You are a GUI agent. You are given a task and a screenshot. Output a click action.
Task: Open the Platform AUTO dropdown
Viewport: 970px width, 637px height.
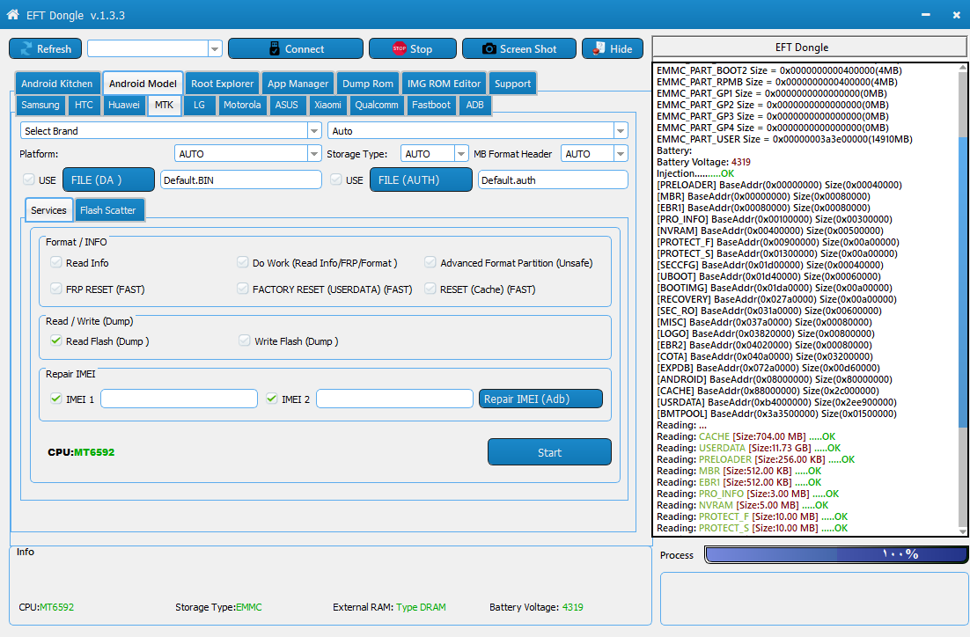pos(314,154)
